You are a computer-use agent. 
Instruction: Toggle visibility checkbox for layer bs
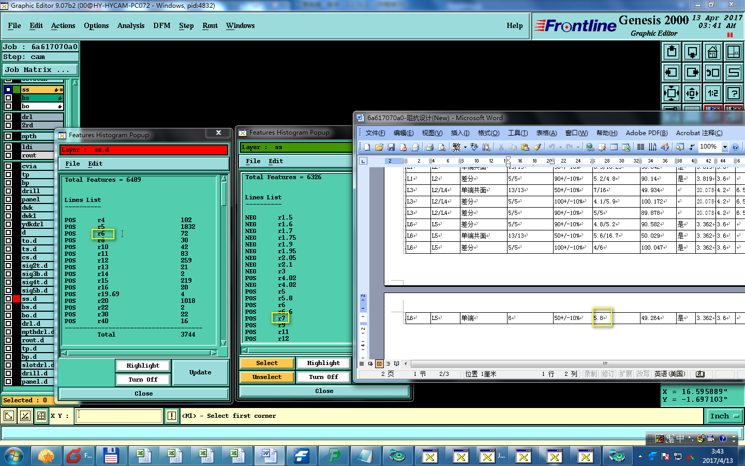pyautogui.click(x=8, y=98)
